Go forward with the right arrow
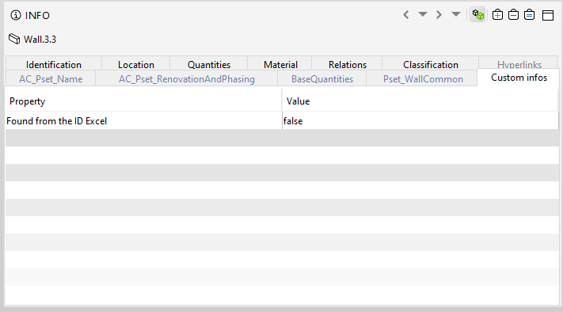563x312 pixels. [439, 15]
